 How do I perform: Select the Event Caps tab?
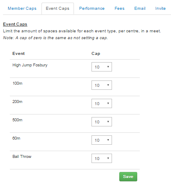(58, 9)
